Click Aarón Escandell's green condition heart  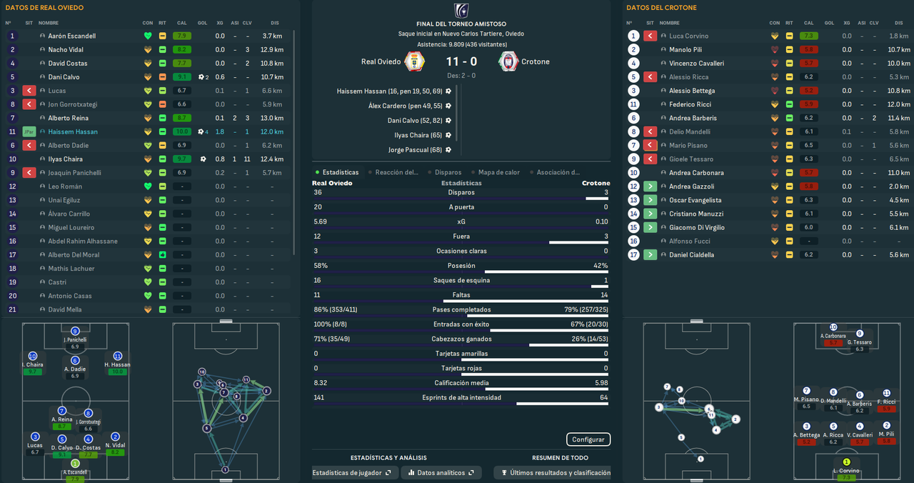click(148, 36)
